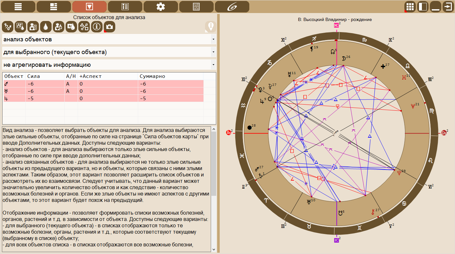Click the Saturn-Mars planets toolbar icon
The height and width of the screenshot is (254, 455).
tap(8, 27)
